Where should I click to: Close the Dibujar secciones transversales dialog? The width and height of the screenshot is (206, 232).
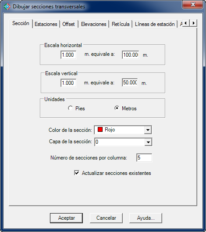click(x=192, y=4)
